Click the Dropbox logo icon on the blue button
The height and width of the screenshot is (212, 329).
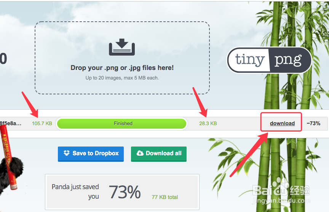(x=67, y=153)
